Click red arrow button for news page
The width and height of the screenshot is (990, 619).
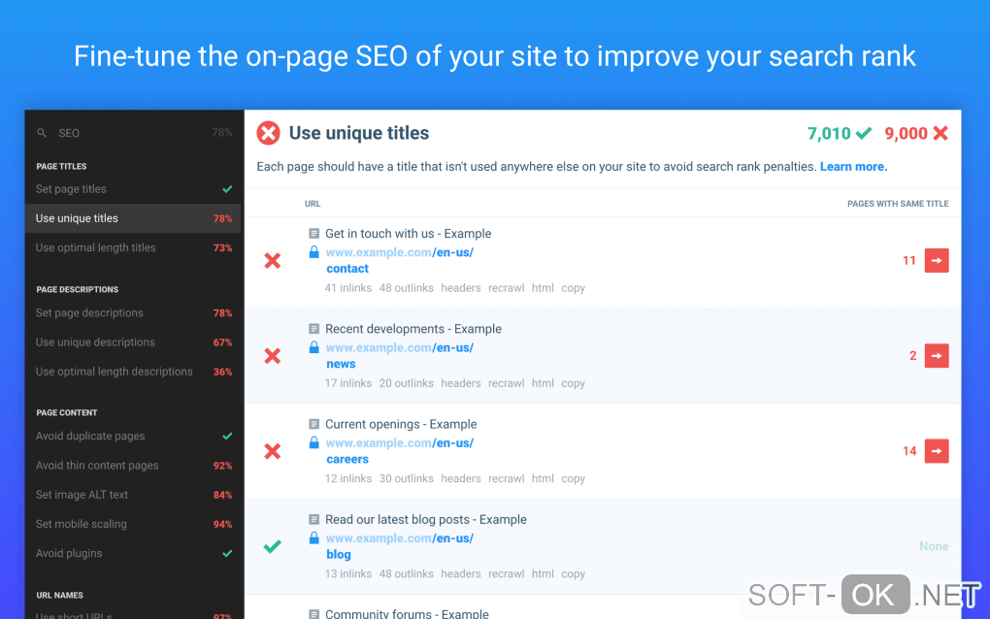(937, 356)
